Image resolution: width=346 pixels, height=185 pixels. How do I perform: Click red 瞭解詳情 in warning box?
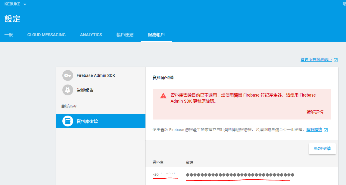point(315,112)
